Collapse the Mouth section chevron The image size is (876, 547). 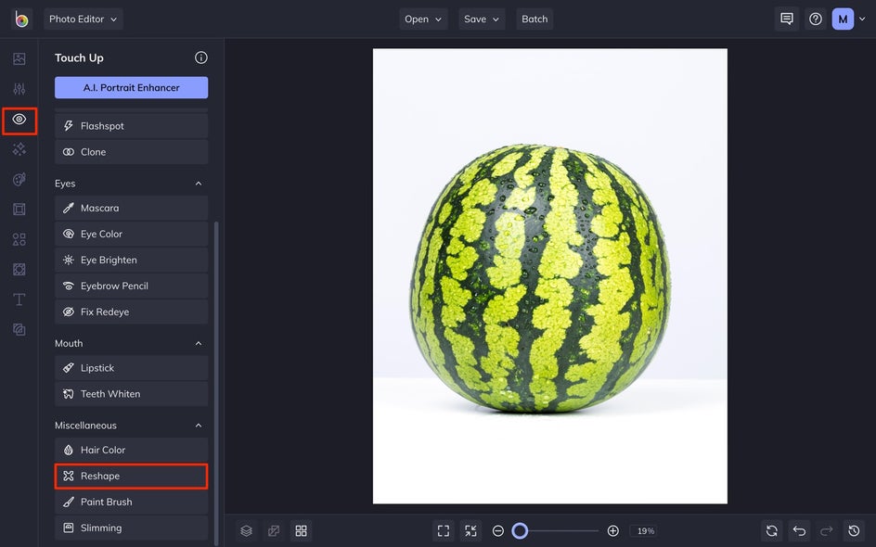(x=199, y=343)
